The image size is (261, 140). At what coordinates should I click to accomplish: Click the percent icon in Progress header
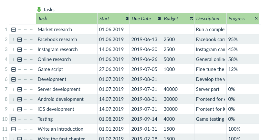pos(256,19)
